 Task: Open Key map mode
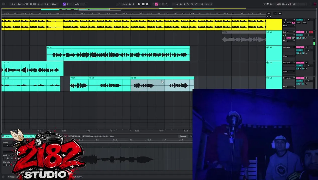272,4
